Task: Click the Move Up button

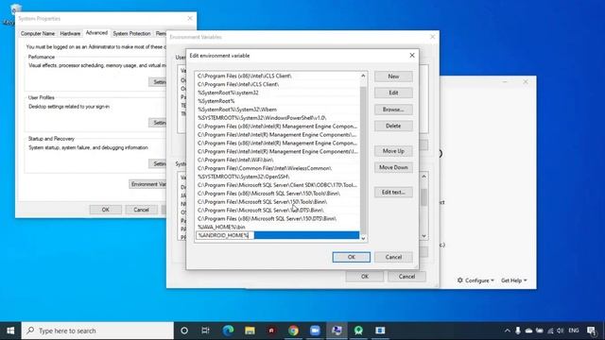Action: click(393, 151)
